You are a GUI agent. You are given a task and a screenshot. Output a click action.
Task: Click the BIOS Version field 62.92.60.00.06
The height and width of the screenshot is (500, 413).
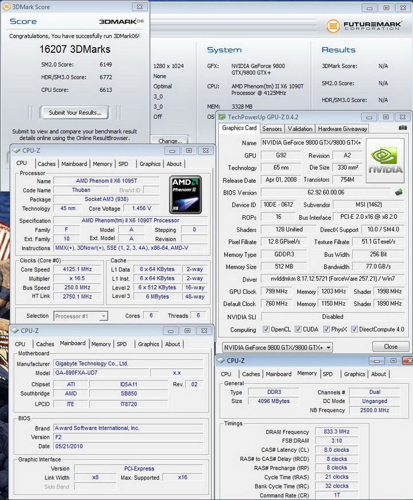pos(326,192)
